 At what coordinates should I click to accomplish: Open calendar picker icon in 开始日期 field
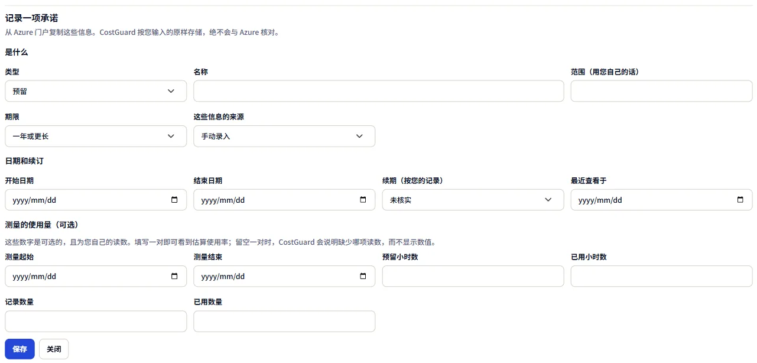pyautogui.click(x=174, y=200)
